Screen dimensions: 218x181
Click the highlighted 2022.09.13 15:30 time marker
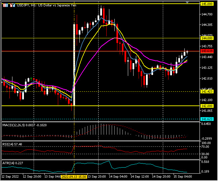tap(74, 176)
